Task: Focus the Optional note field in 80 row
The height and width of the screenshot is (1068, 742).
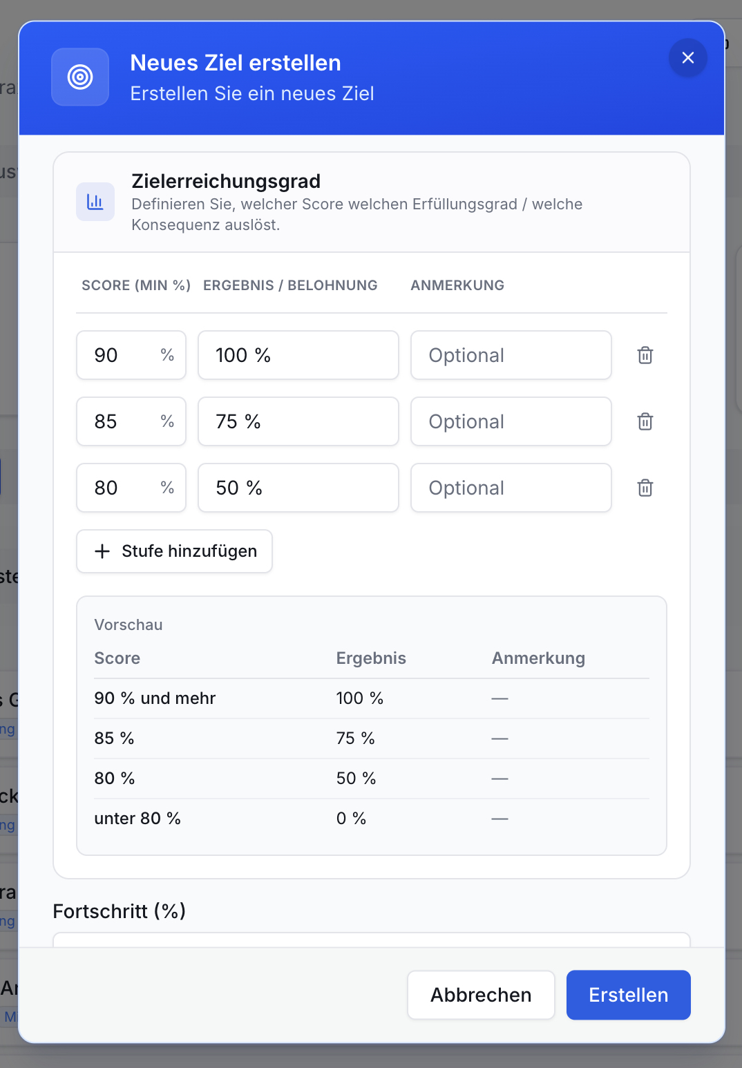Action: point(511,488)
